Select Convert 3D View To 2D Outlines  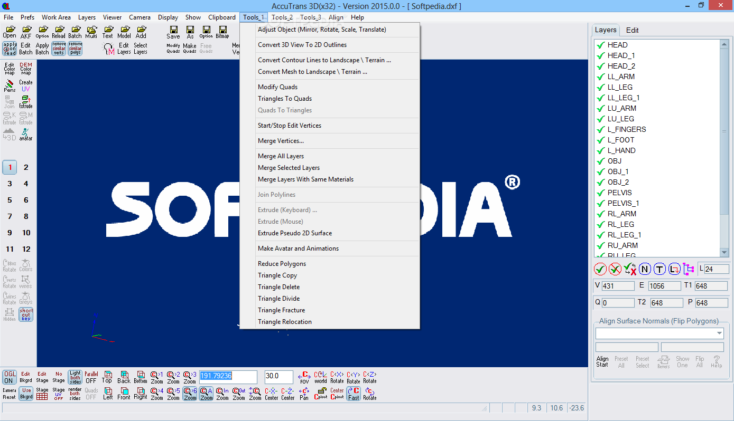click(x=302, y=45)
